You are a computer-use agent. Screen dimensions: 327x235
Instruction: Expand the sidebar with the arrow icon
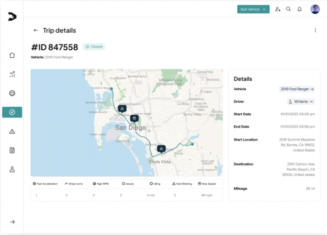point(13,222)
